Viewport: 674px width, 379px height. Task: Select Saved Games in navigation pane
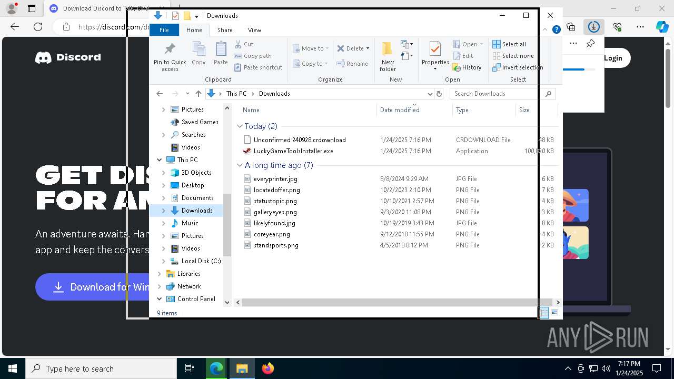click(200, 122)
